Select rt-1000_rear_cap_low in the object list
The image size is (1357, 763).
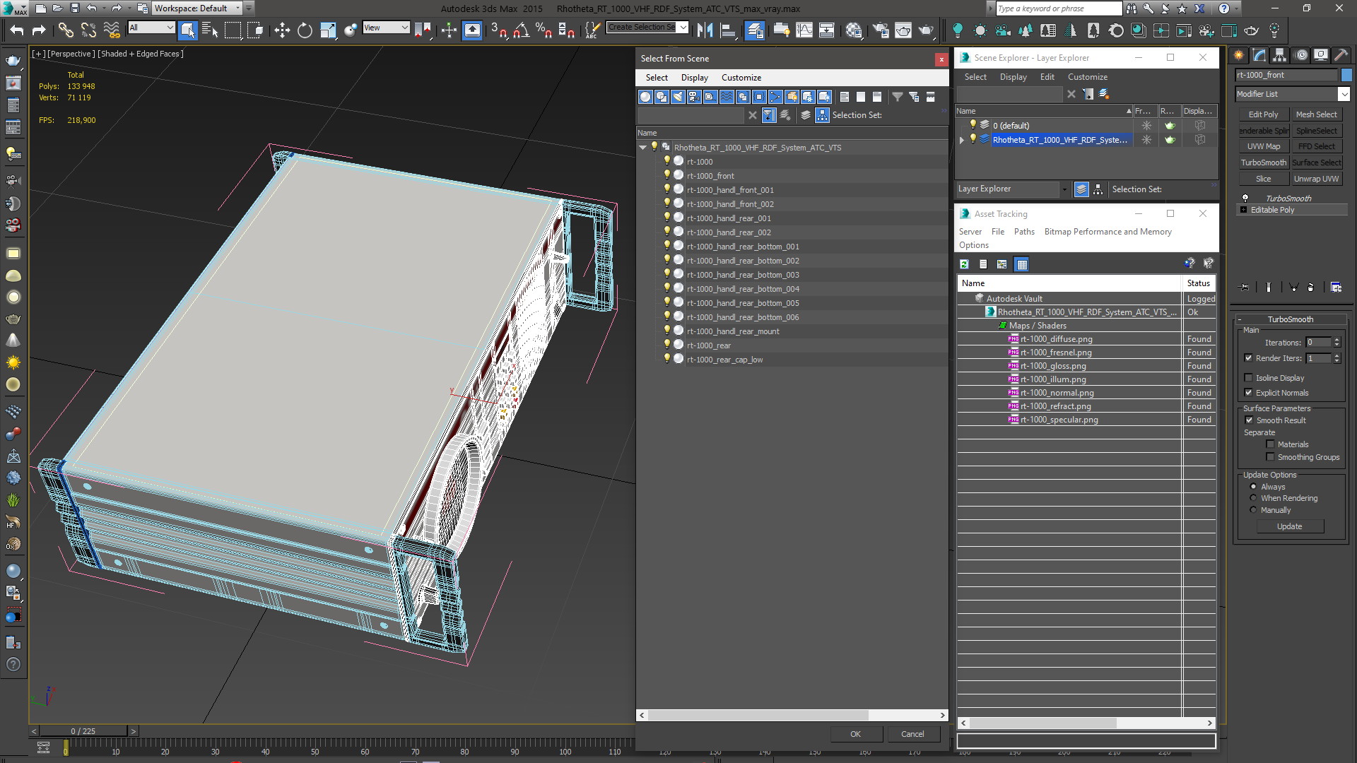coord(724,360)
